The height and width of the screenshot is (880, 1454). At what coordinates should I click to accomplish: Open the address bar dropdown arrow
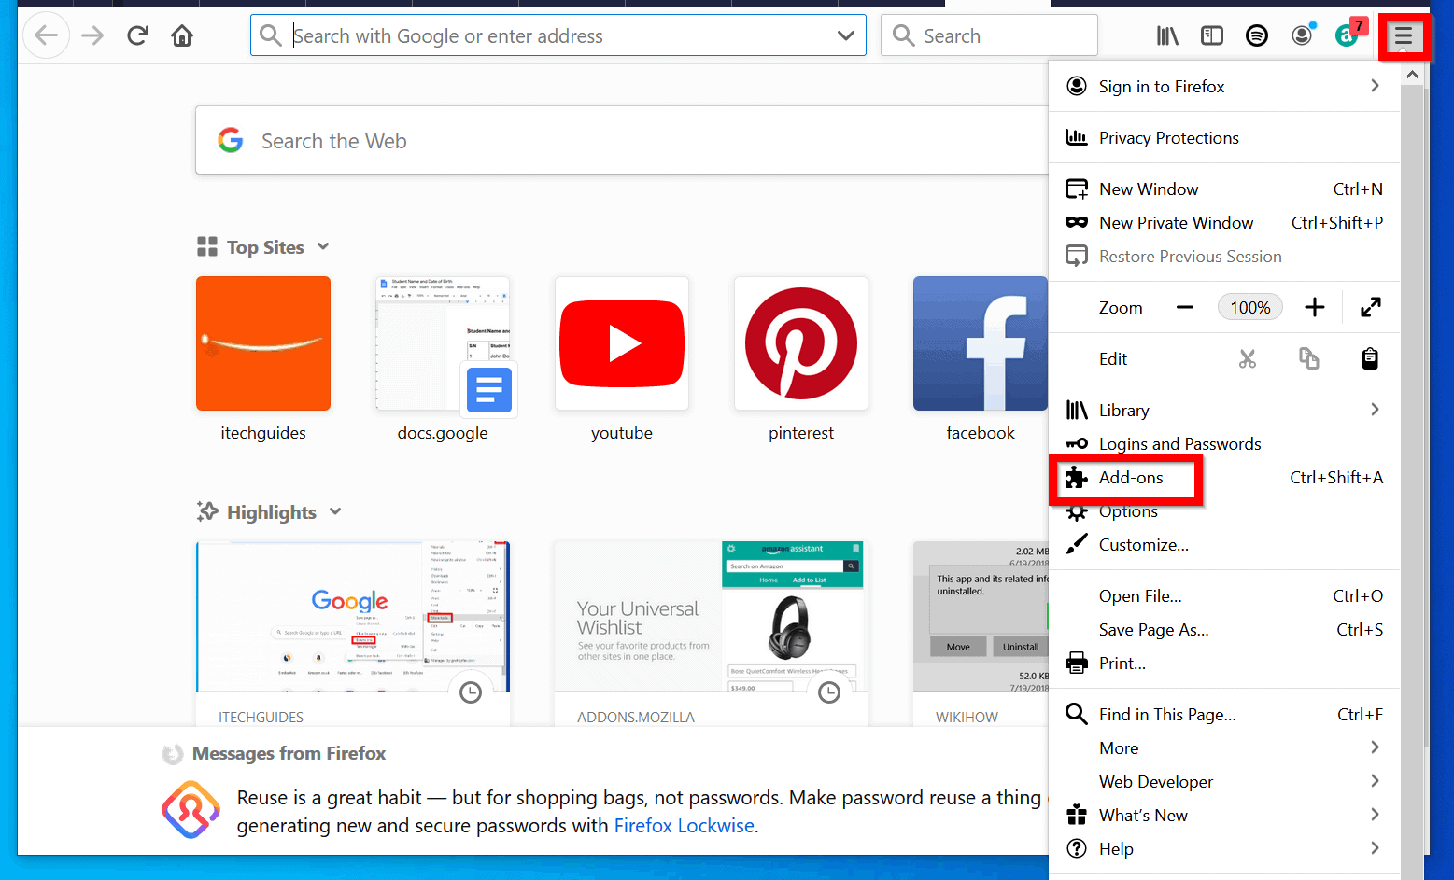click(845, 35)
